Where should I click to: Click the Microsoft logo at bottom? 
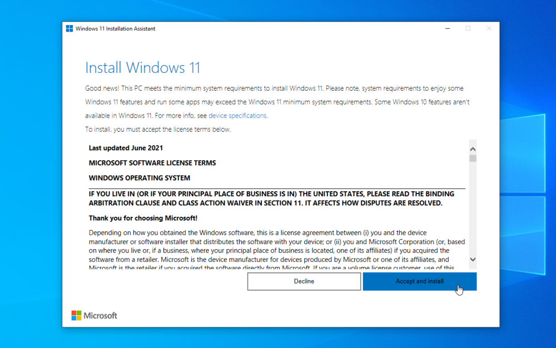(94, 315)
